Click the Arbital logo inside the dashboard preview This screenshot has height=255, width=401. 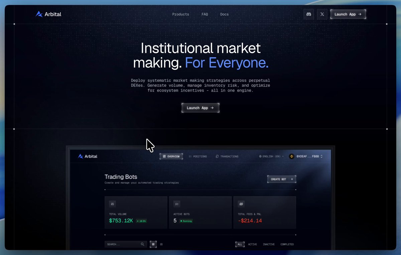click(88, 156)
